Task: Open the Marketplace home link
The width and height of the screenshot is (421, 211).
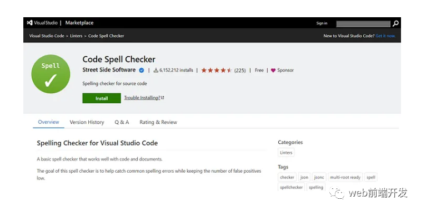Action: click(79, 23)
